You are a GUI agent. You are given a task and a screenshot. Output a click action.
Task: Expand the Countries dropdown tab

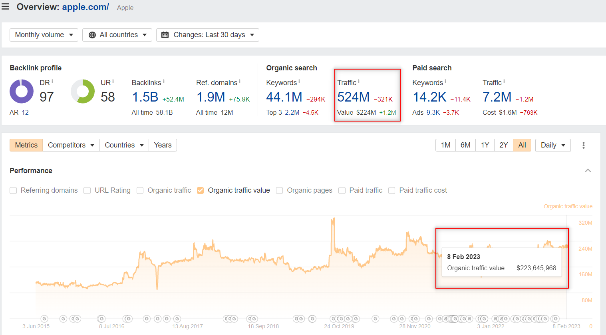124,145
